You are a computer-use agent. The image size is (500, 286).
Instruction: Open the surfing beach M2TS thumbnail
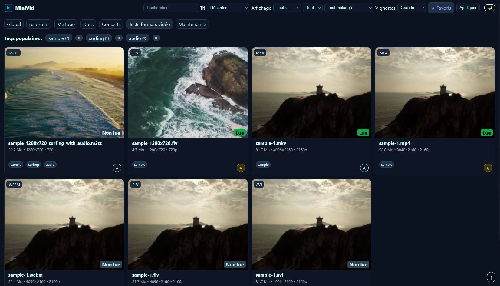[64, 93]
